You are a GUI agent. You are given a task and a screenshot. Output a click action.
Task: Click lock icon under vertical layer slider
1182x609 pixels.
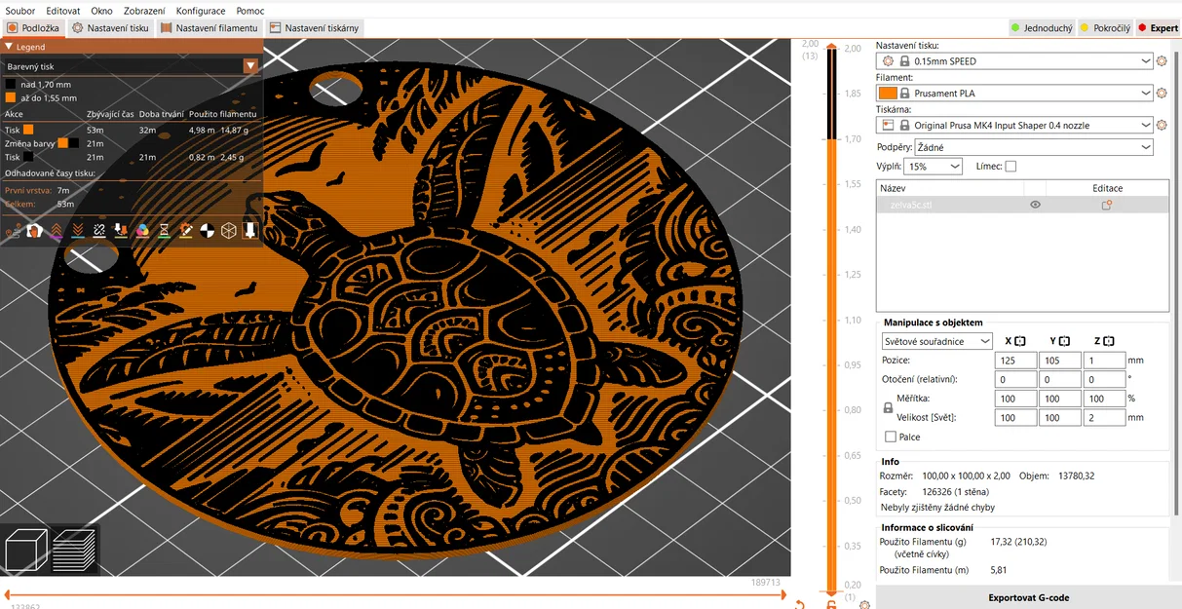[831, 605]
